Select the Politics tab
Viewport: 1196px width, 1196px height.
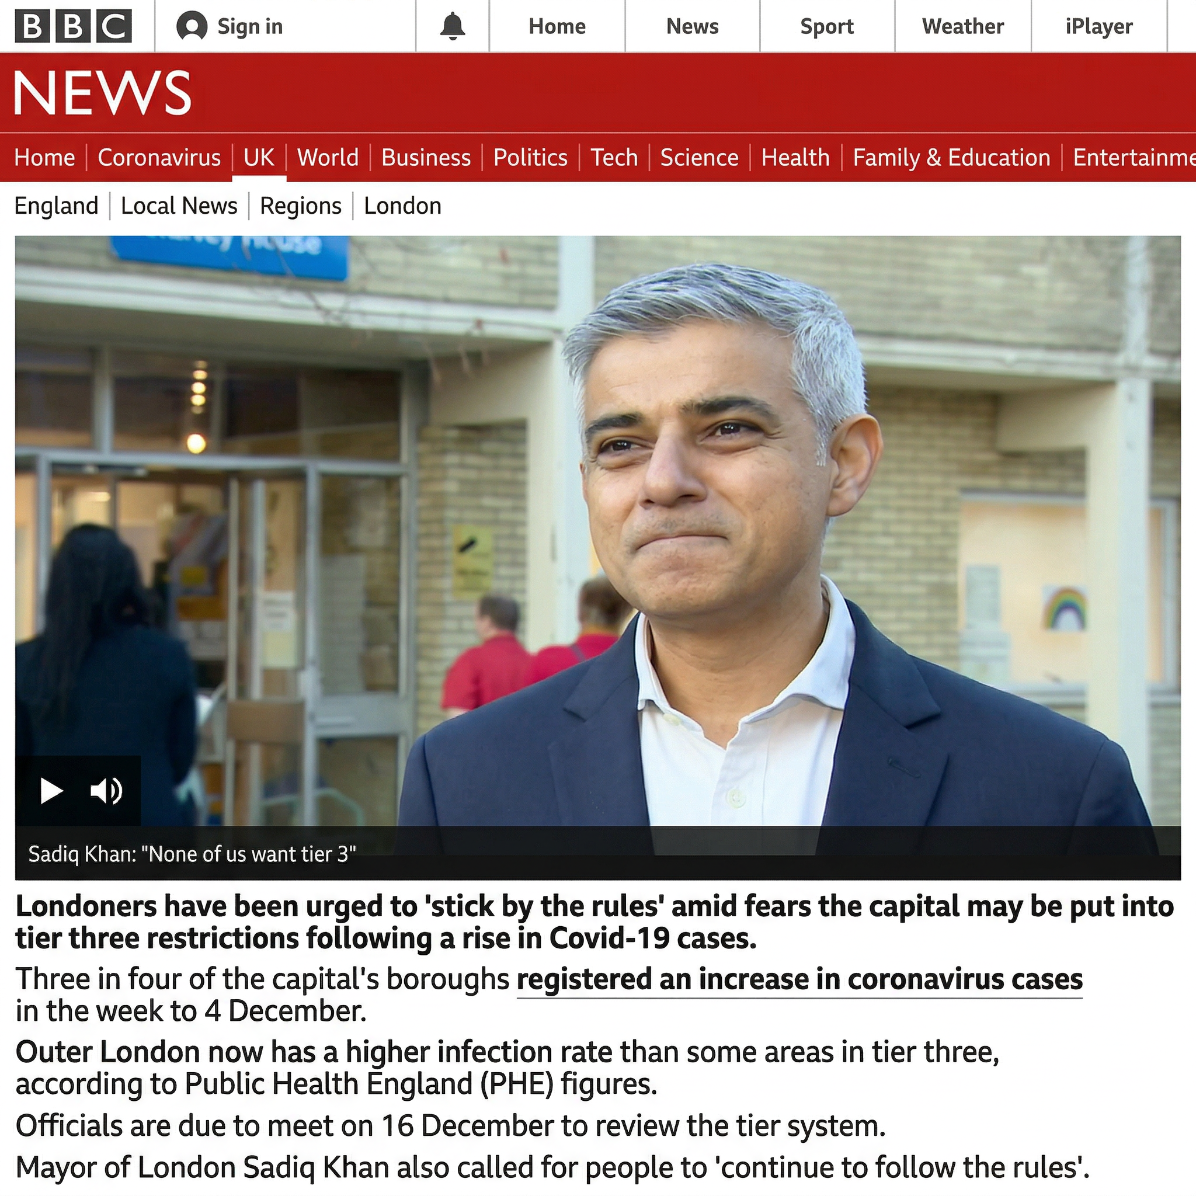530,157
